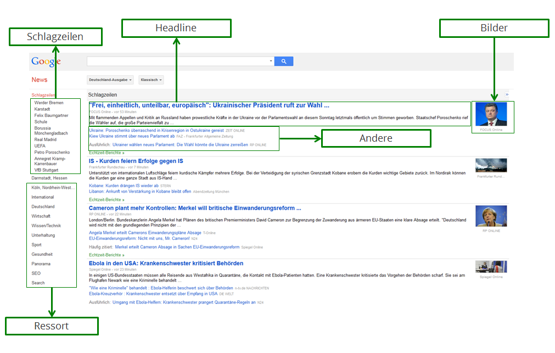Viewport: 555px width, 353px height.
Task: Open the Borussia Mönchengladbach topic
Action: pos(51,131)
